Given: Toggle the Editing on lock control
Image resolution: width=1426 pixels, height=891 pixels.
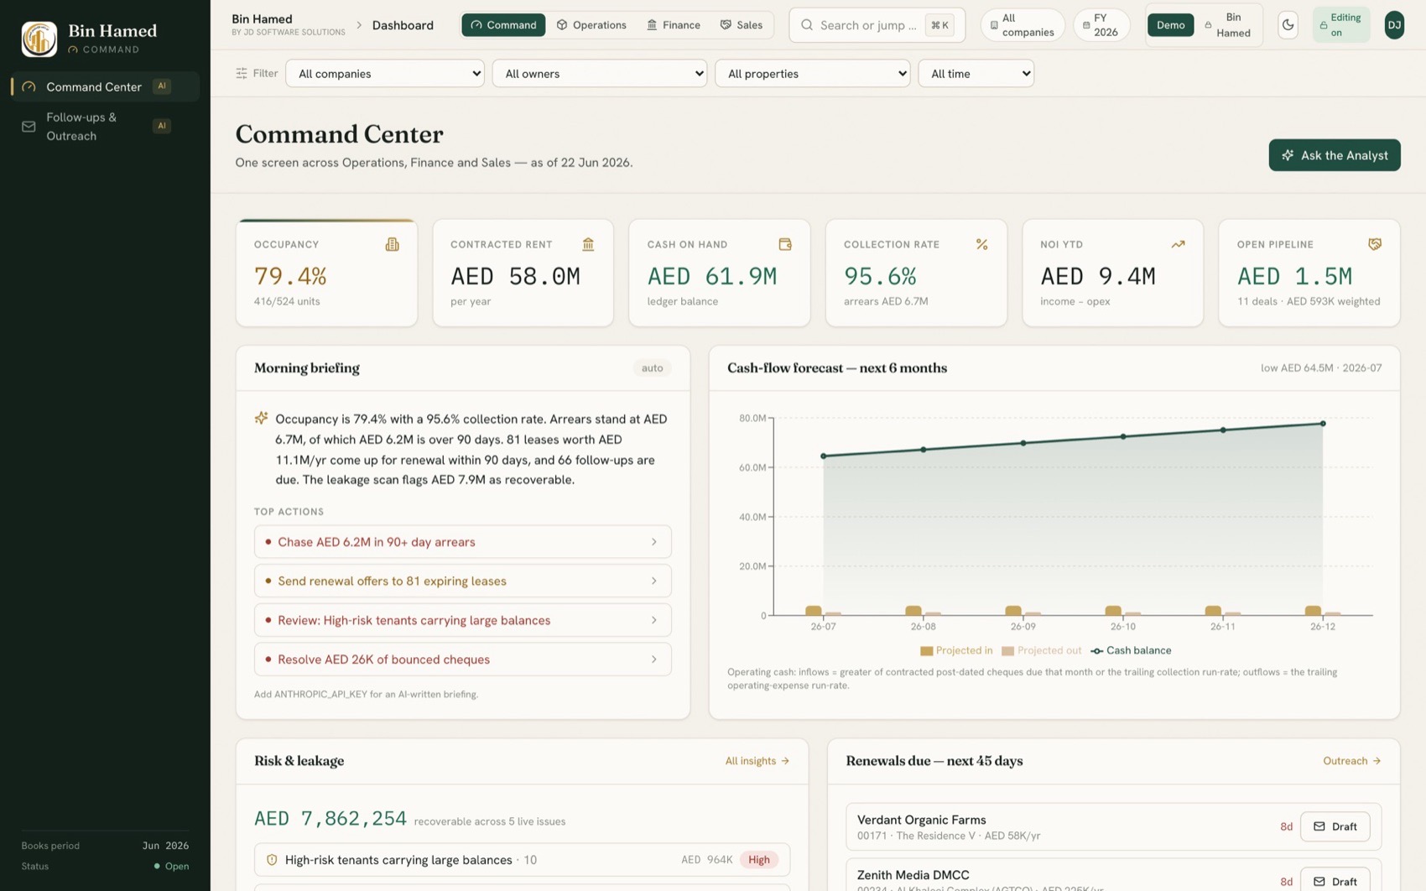Looking at the screenshot, I should click(x=1340, y=25).
